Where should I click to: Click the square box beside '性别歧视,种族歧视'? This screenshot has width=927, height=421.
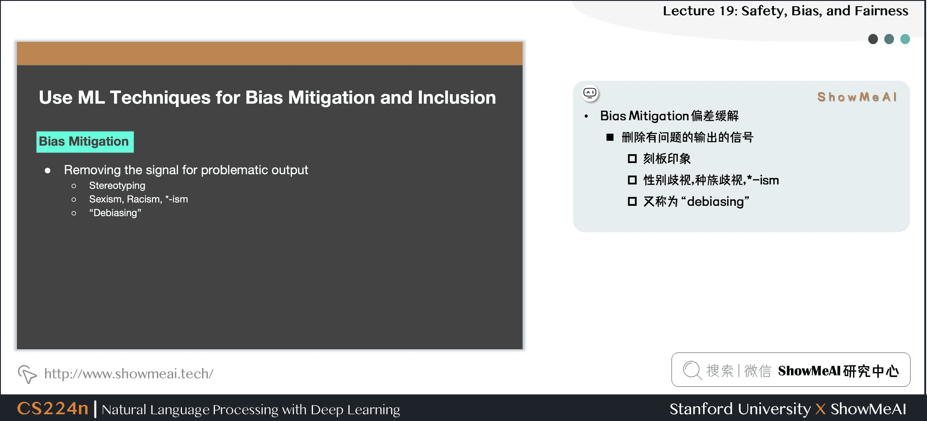click(632, 180)
